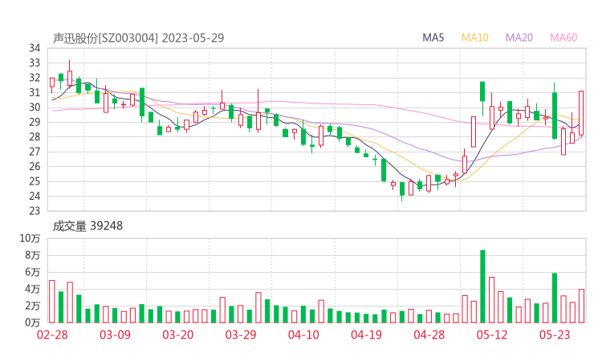This screenshot has width=594, height=353.
Task: Click the 2万 volume axis label
Action: [33, 306]
